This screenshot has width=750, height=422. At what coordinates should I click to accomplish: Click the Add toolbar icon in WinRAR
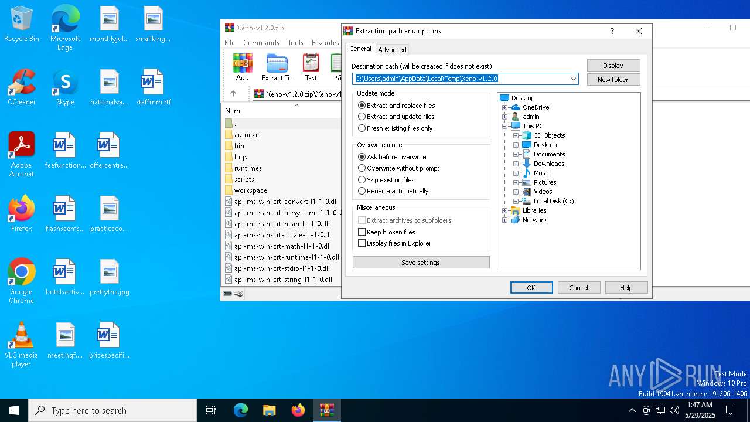point(242,67)
